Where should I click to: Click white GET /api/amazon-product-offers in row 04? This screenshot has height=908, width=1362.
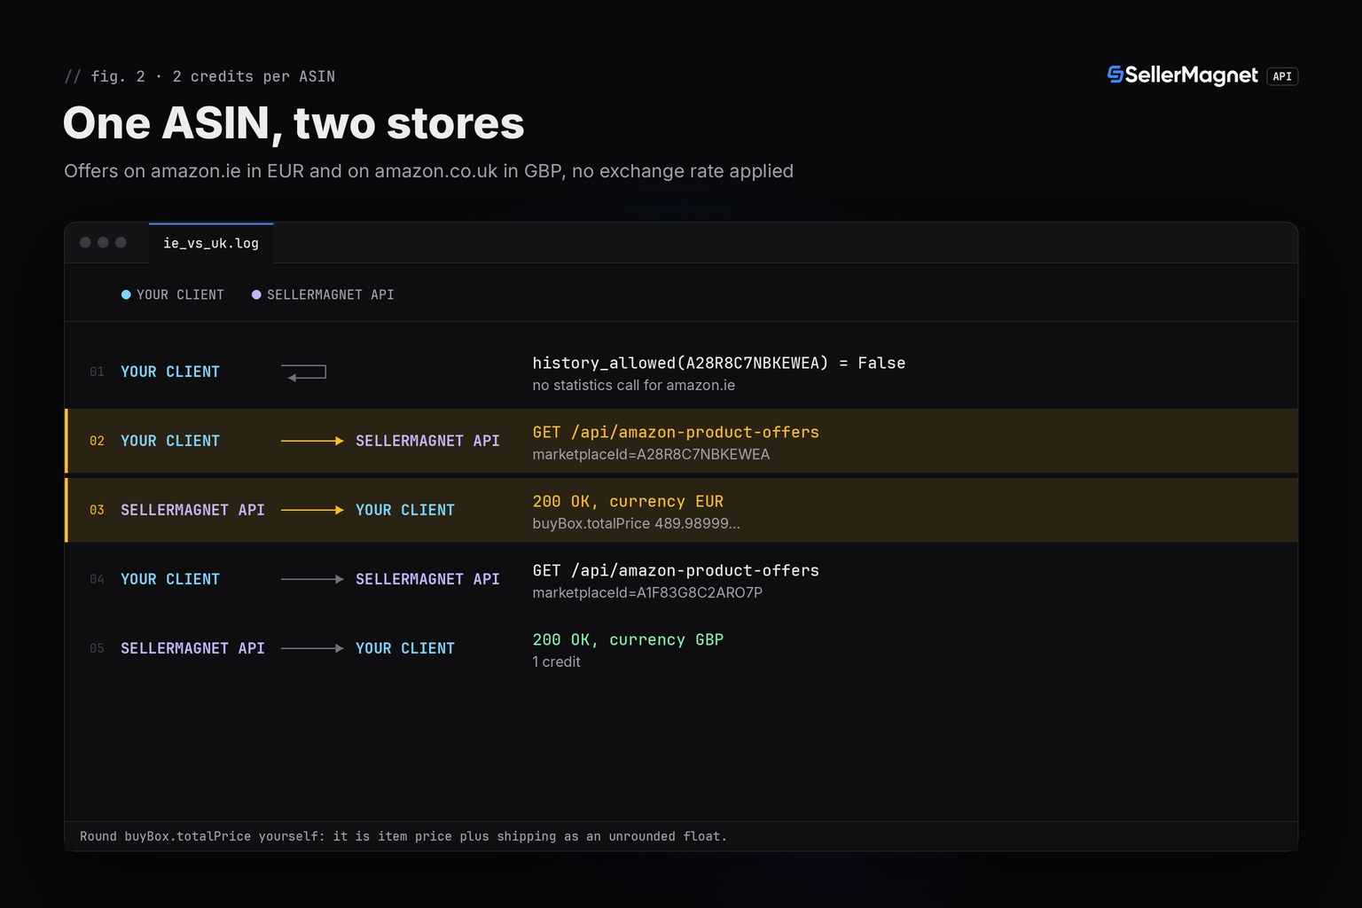[676, 570]
